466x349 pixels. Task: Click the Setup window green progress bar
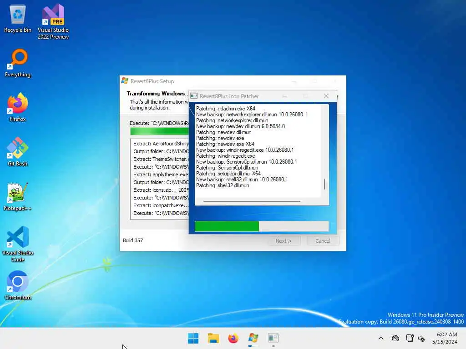(159, 131)
